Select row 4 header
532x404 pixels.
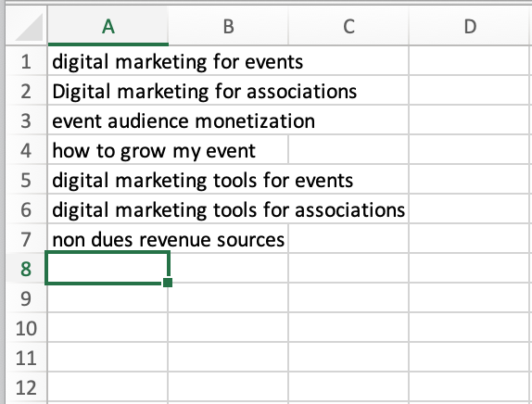click(x=26, y=150)
